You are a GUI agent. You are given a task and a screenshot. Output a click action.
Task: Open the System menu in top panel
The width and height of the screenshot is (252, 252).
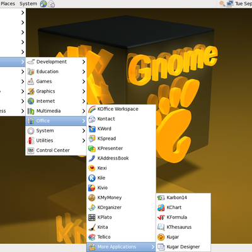click(28, 4)
